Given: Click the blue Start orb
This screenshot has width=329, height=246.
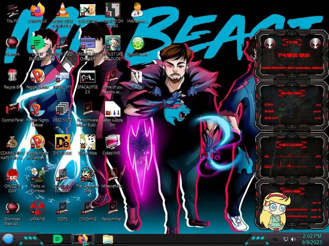Looking at the screenshot, I should click(8, 239).
